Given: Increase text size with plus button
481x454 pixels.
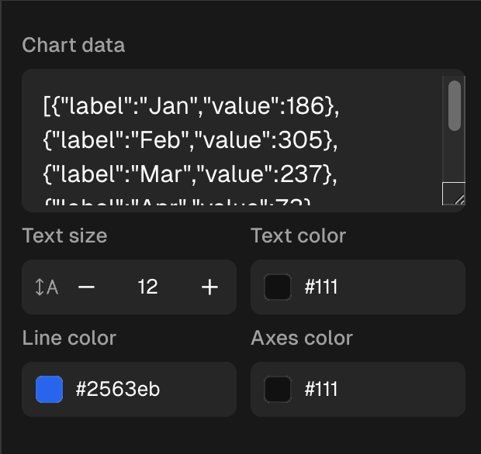Looking at the screenshot, I should coord(209,287).
